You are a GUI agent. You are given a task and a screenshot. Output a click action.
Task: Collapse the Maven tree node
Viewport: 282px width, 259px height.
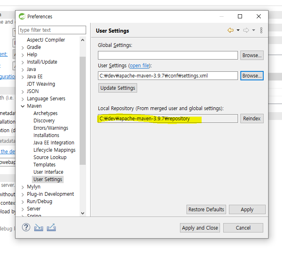click(22, 106)
